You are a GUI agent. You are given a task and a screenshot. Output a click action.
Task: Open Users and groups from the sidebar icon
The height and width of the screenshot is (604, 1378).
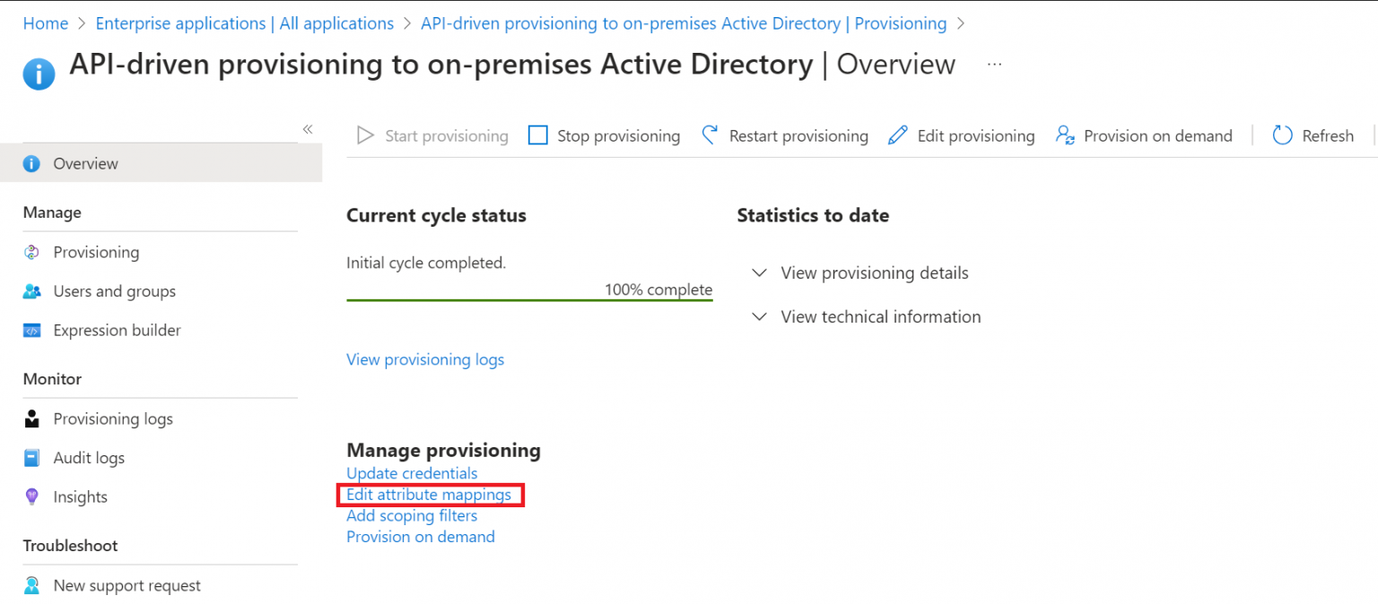[31, 290]
